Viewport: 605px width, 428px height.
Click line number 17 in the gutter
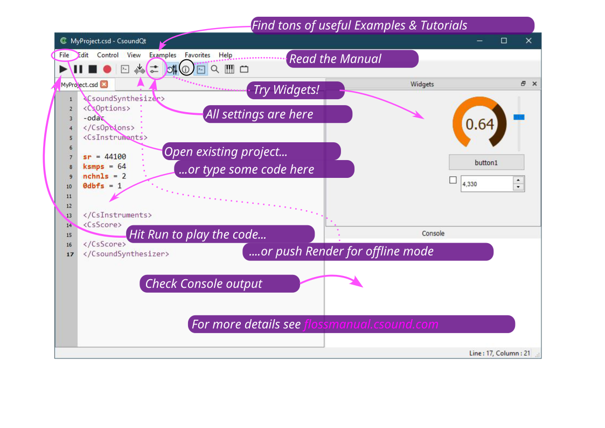click(x=70, y=254)
